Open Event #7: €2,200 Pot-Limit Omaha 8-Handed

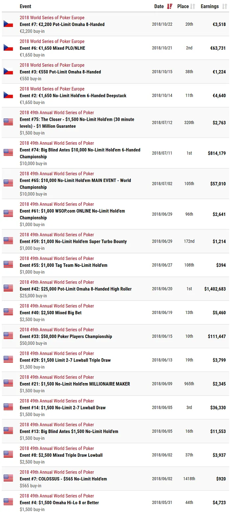pos(62,24)
